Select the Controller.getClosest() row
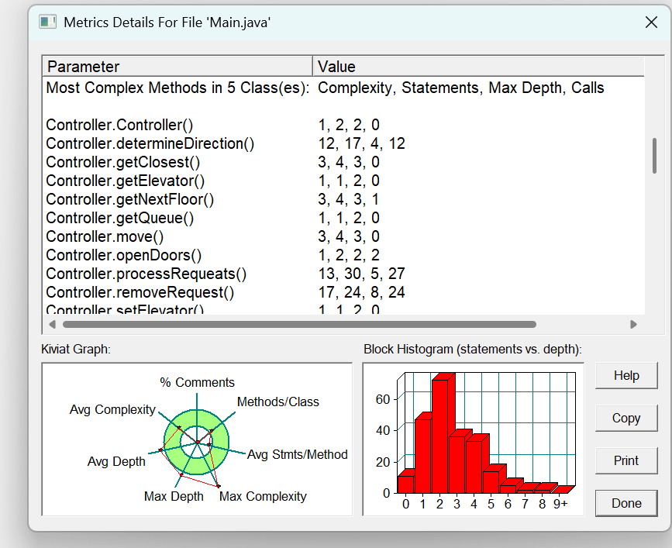Screen dimensions: 672x548 click(344, 162)
